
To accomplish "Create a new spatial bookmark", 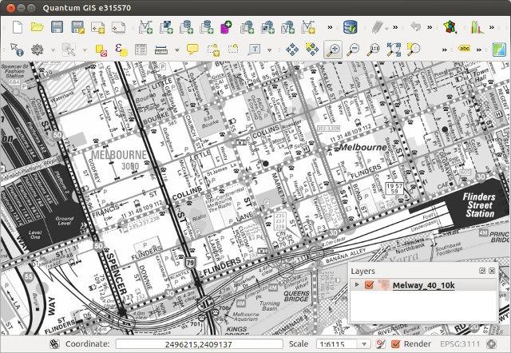I will [x=213, y=50].
